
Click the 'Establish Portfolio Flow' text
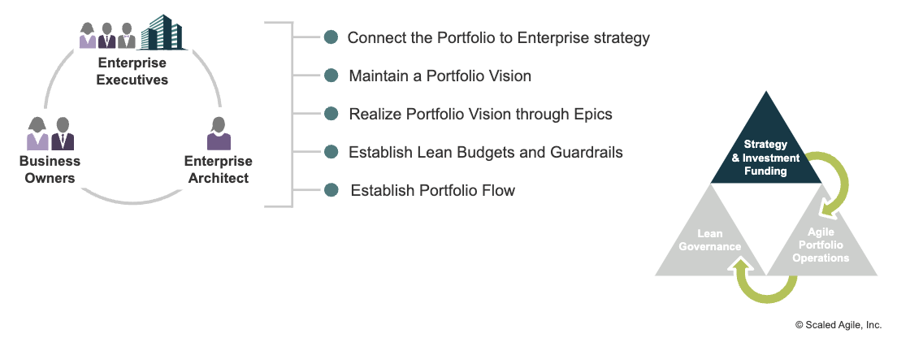(x=432, y=190)
